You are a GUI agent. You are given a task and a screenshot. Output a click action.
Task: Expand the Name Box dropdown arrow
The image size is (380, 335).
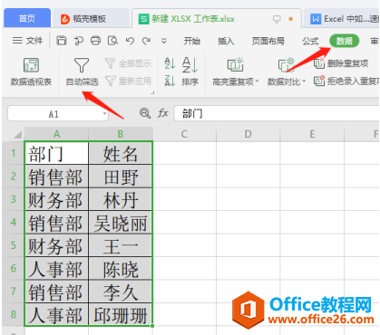click(x=104, y=114)
